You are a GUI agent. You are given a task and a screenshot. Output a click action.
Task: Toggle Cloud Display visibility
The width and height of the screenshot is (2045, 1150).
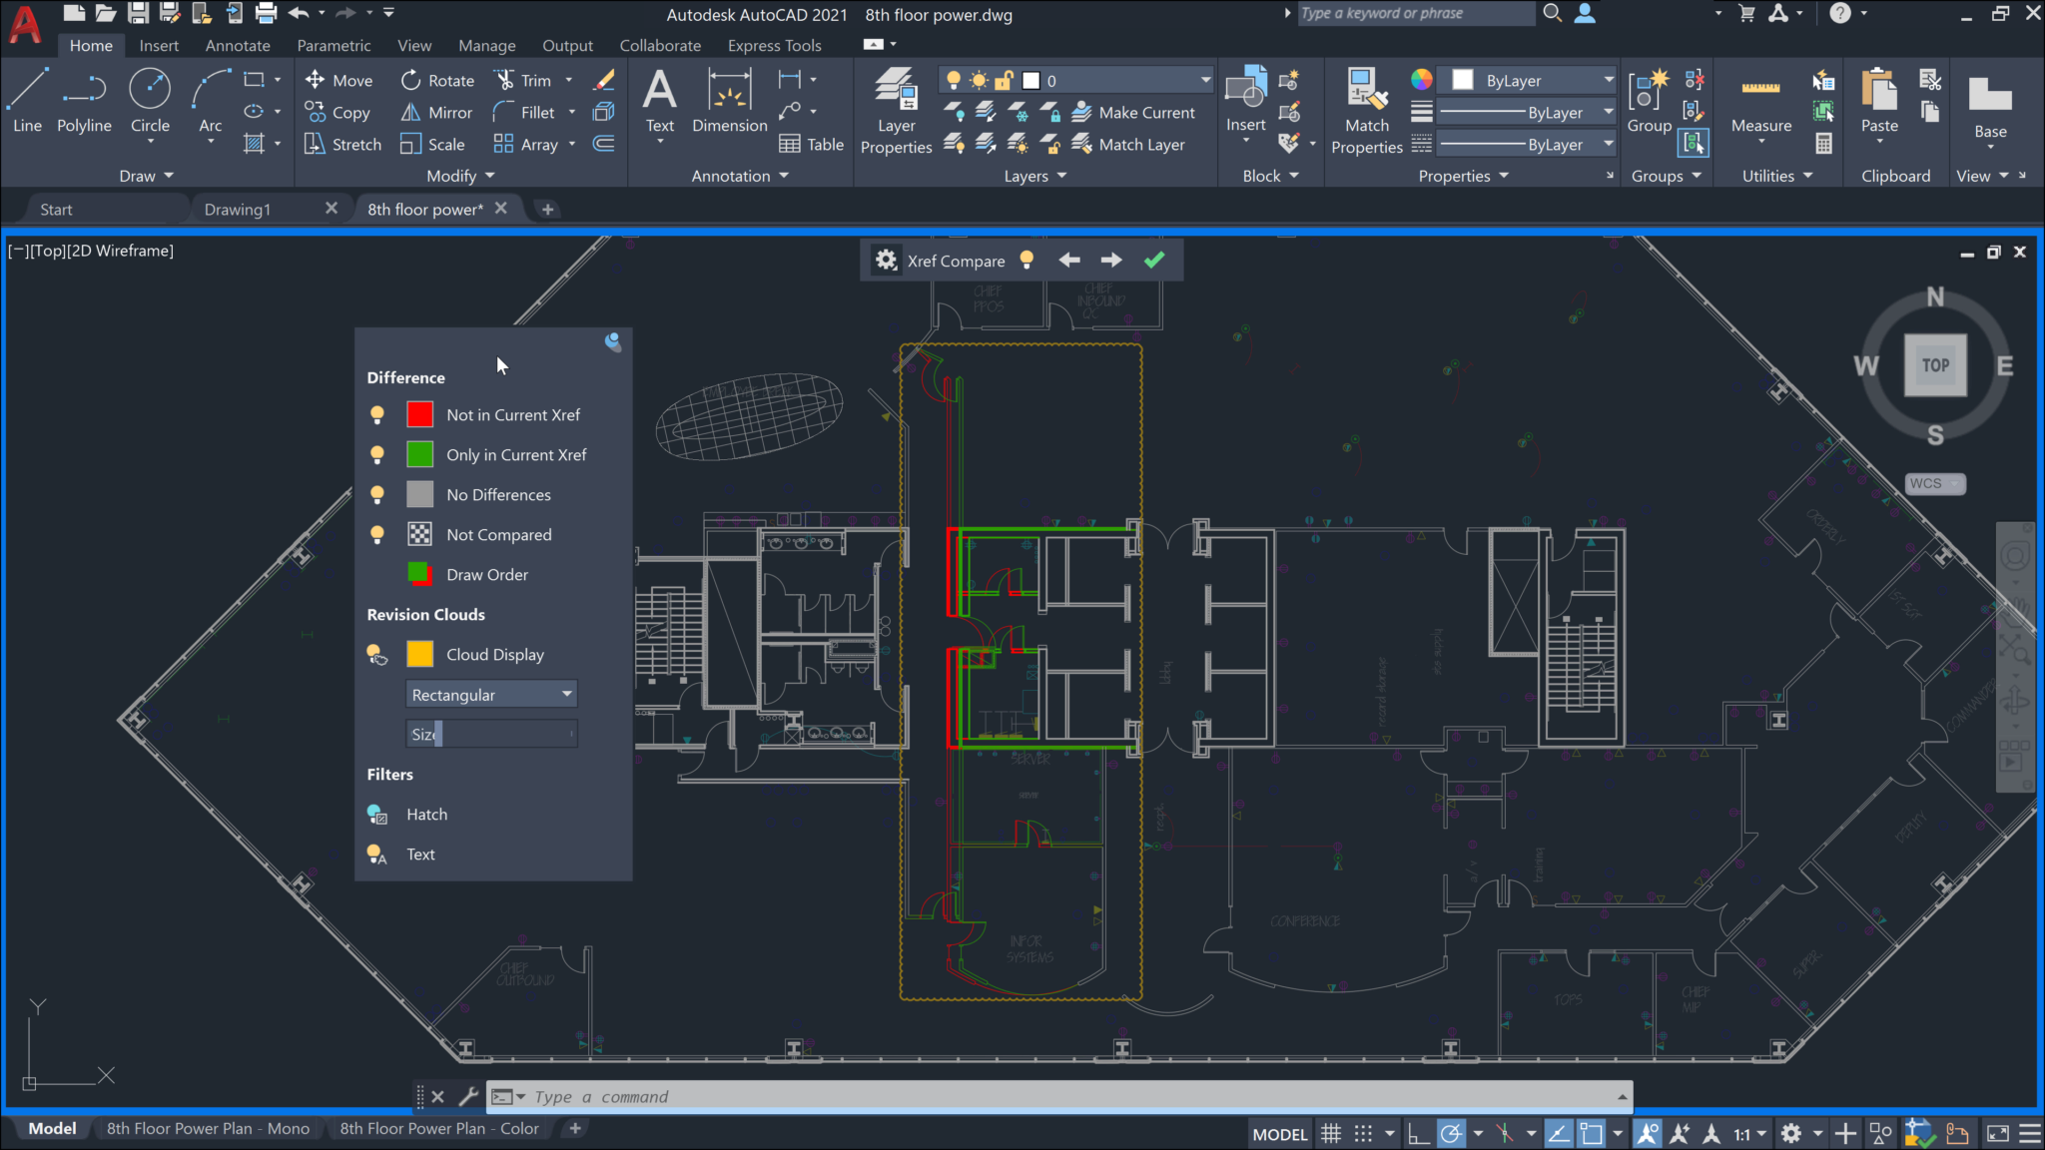(x=376, y=652)
